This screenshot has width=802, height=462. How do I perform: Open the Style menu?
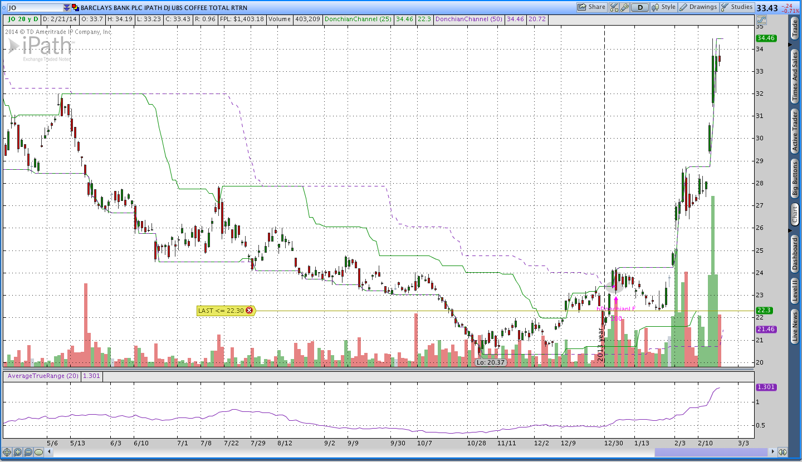(664, 7)
